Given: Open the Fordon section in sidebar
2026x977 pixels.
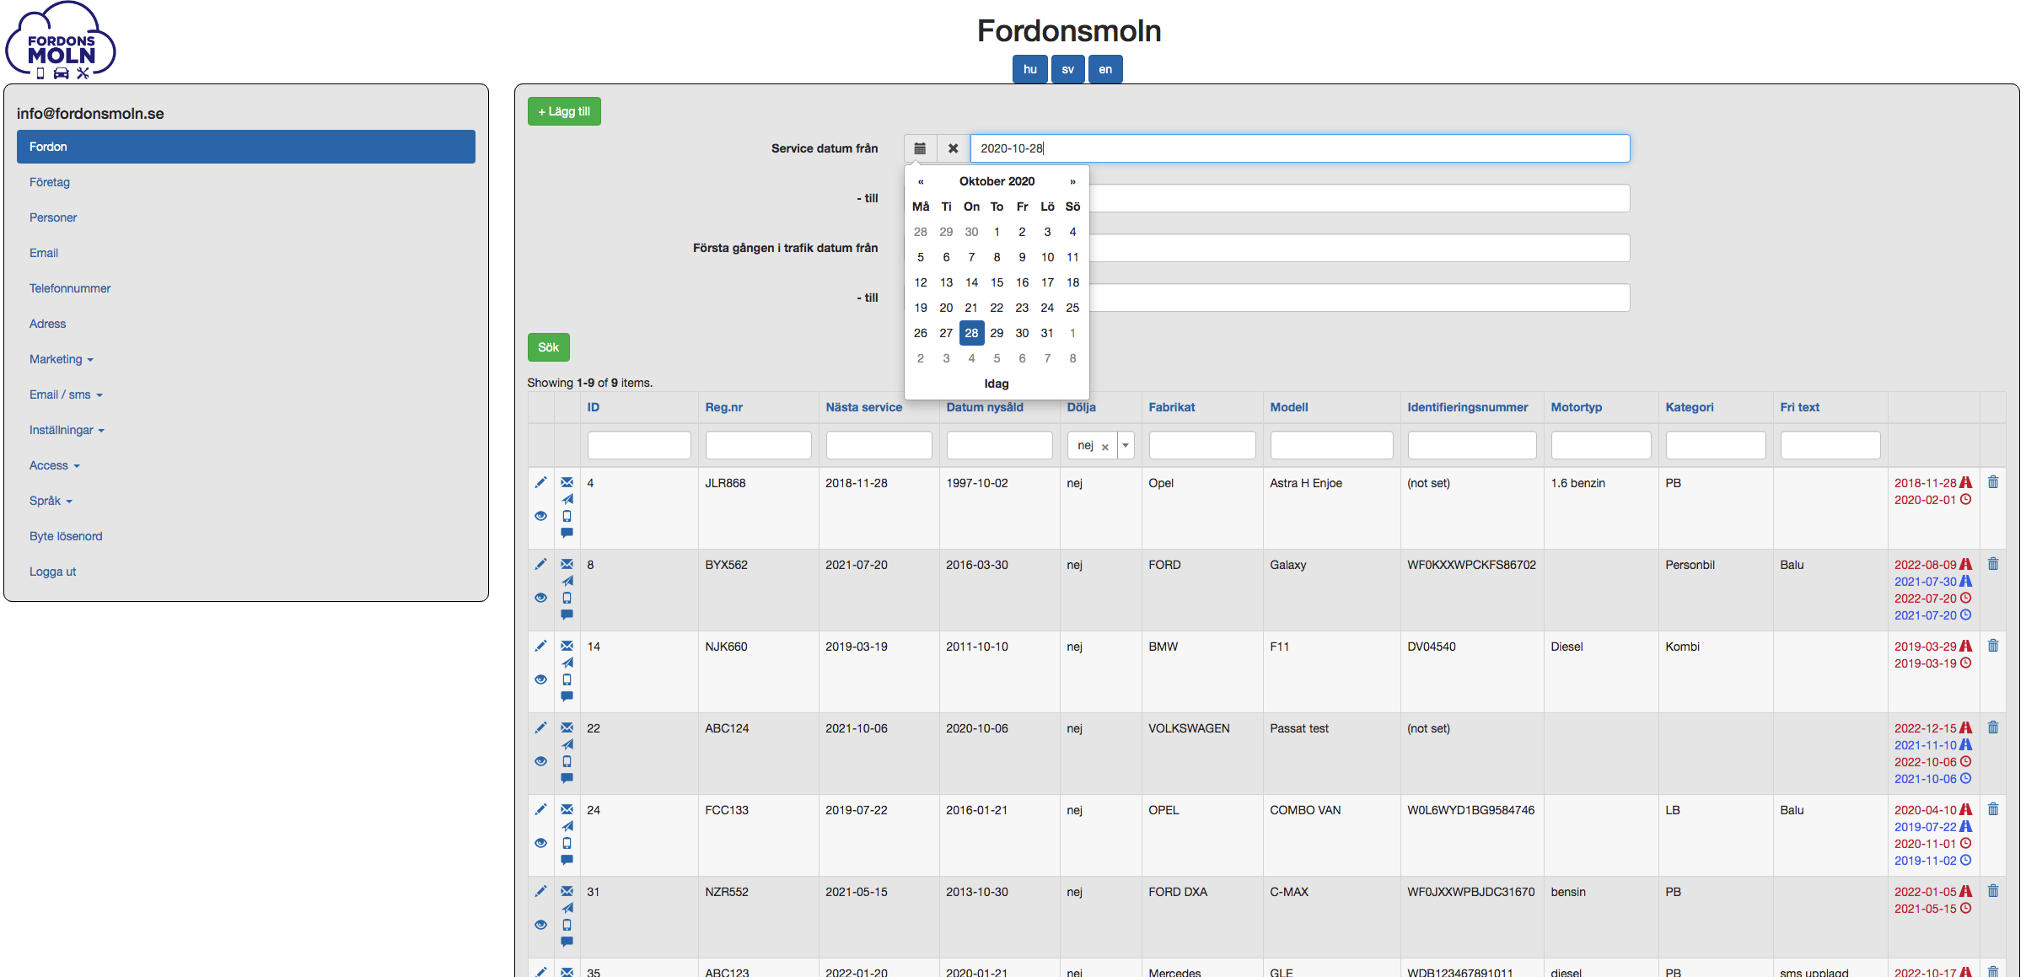Looking at the screenshot, I should 246,147.
